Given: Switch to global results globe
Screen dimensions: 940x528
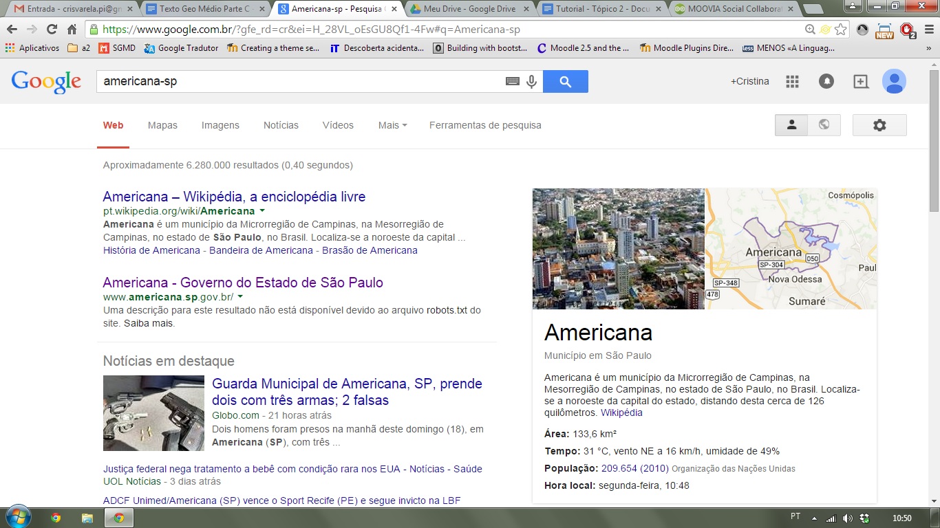Looking at the screenshot, I should coord(824,125).
